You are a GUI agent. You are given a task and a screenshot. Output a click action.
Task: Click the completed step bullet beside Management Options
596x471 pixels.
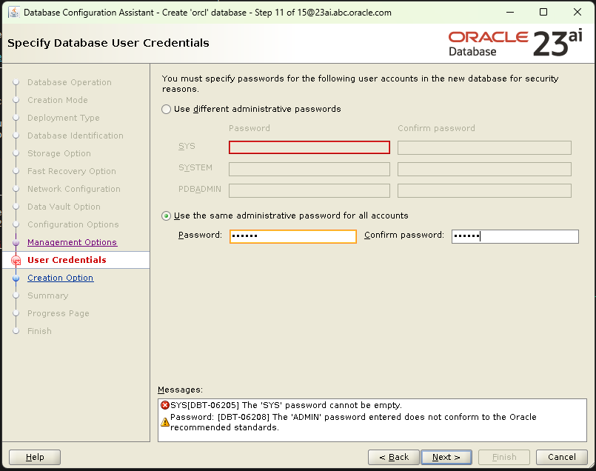16,242
